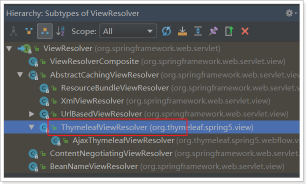Pin the hierarchy tab

tap(213, 31)
